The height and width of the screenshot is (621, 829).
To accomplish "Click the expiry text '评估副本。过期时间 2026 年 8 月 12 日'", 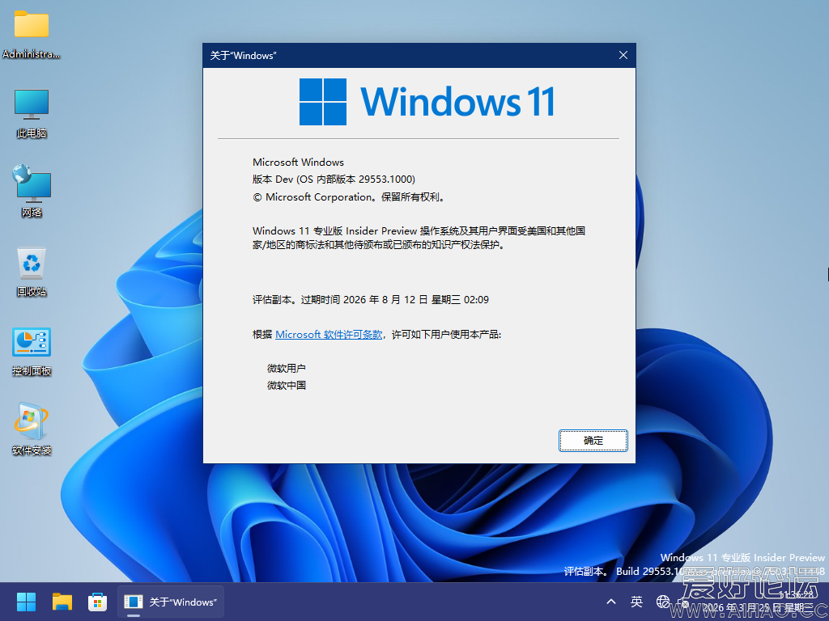I will coord(340,299).
